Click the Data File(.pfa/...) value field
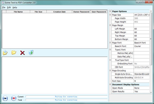 (x=141, y=56)
